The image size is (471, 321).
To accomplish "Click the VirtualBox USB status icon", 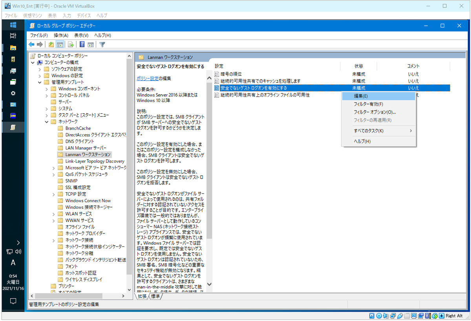I will point(400,316).
